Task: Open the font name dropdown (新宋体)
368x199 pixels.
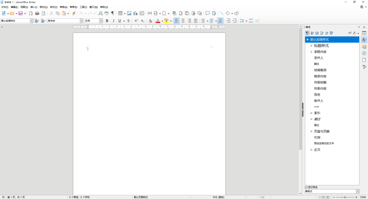Action: coord(81,21)
